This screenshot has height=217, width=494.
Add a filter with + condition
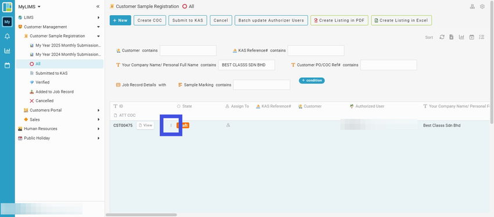coord(312,81)
